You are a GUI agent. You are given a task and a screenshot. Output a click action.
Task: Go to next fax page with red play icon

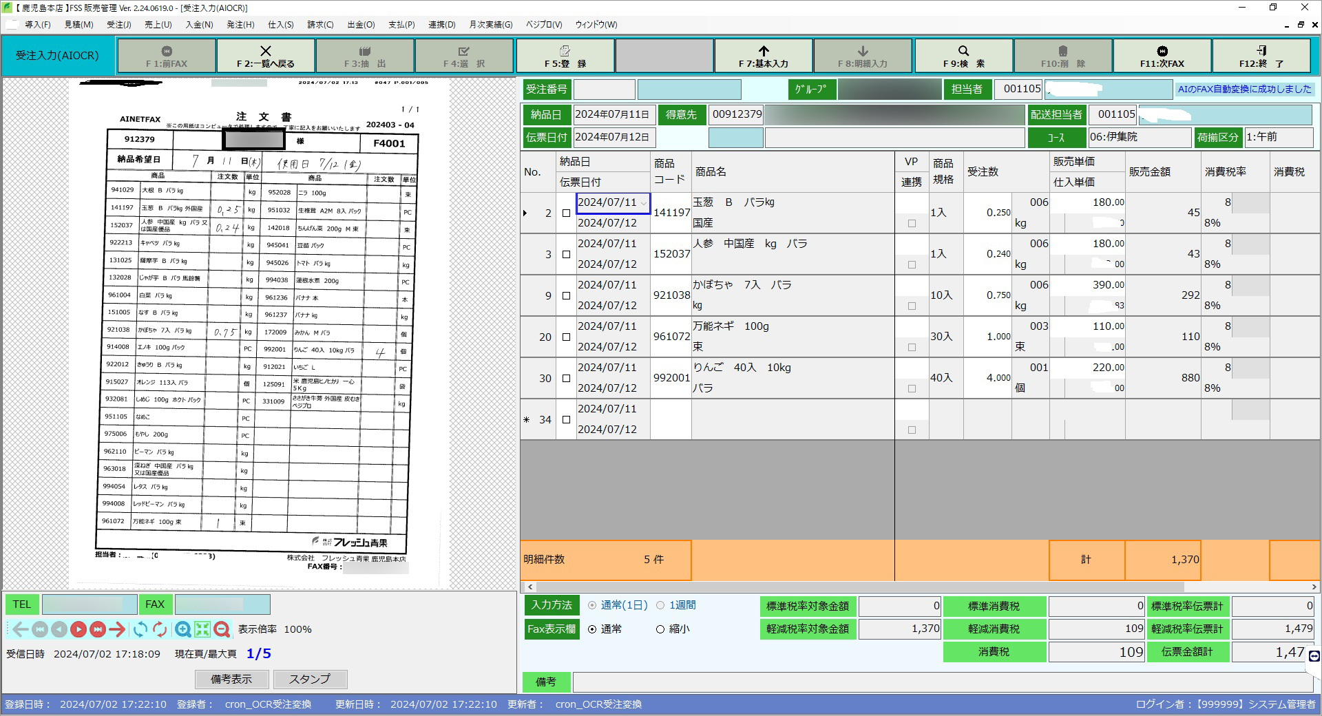point(78,629)
